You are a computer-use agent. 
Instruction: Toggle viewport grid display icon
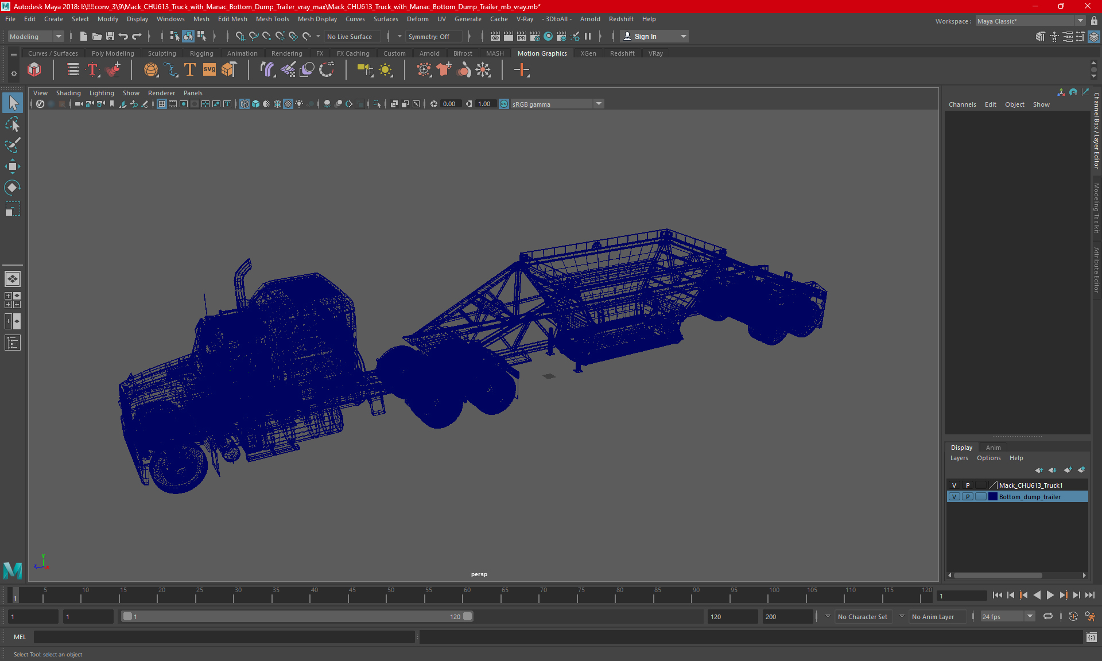coord(162,104)
